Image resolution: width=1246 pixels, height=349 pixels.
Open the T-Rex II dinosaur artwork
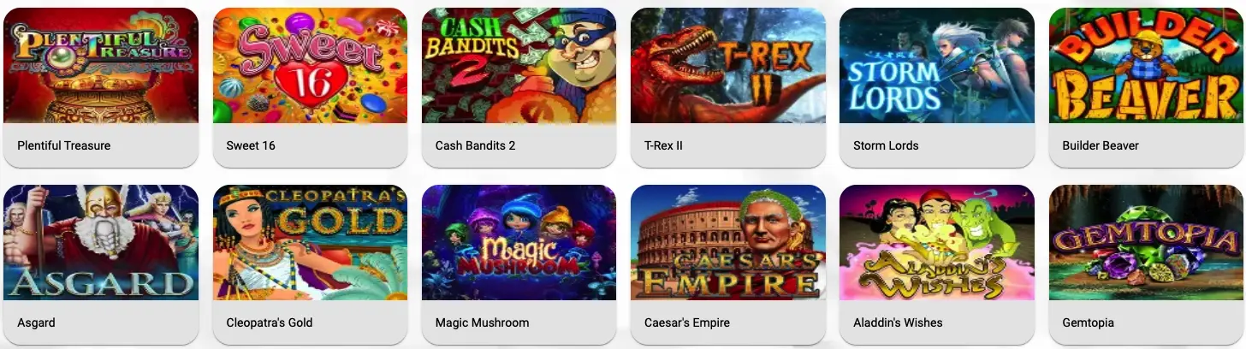[728, 66]
